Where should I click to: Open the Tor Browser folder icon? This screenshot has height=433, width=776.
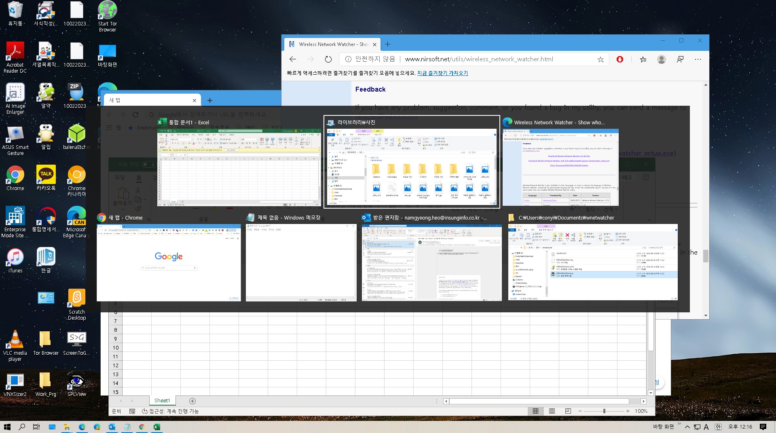tap(46, 343)
